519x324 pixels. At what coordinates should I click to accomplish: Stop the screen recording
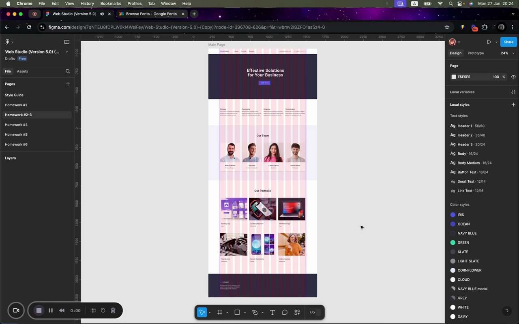tap(39, 311)
